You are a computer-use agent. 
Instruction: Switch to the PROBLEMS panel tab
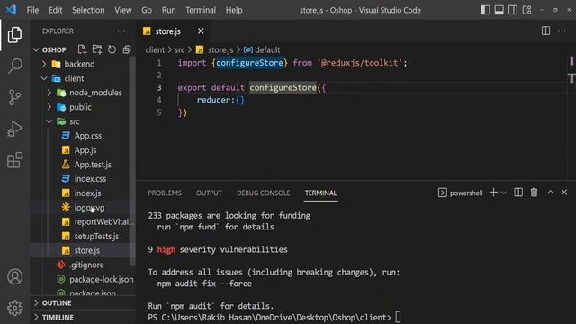coord(165,193)
